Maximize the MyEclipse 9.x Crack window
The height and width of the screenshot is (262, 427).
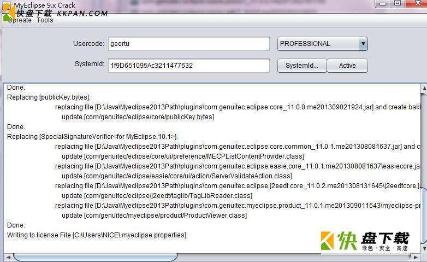click(398, 3)
